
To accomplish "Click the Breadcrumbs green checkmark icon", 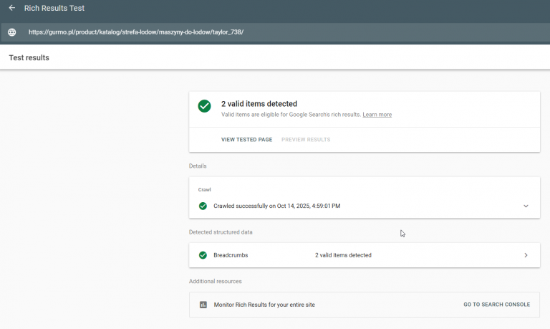I will coord(203,255).
